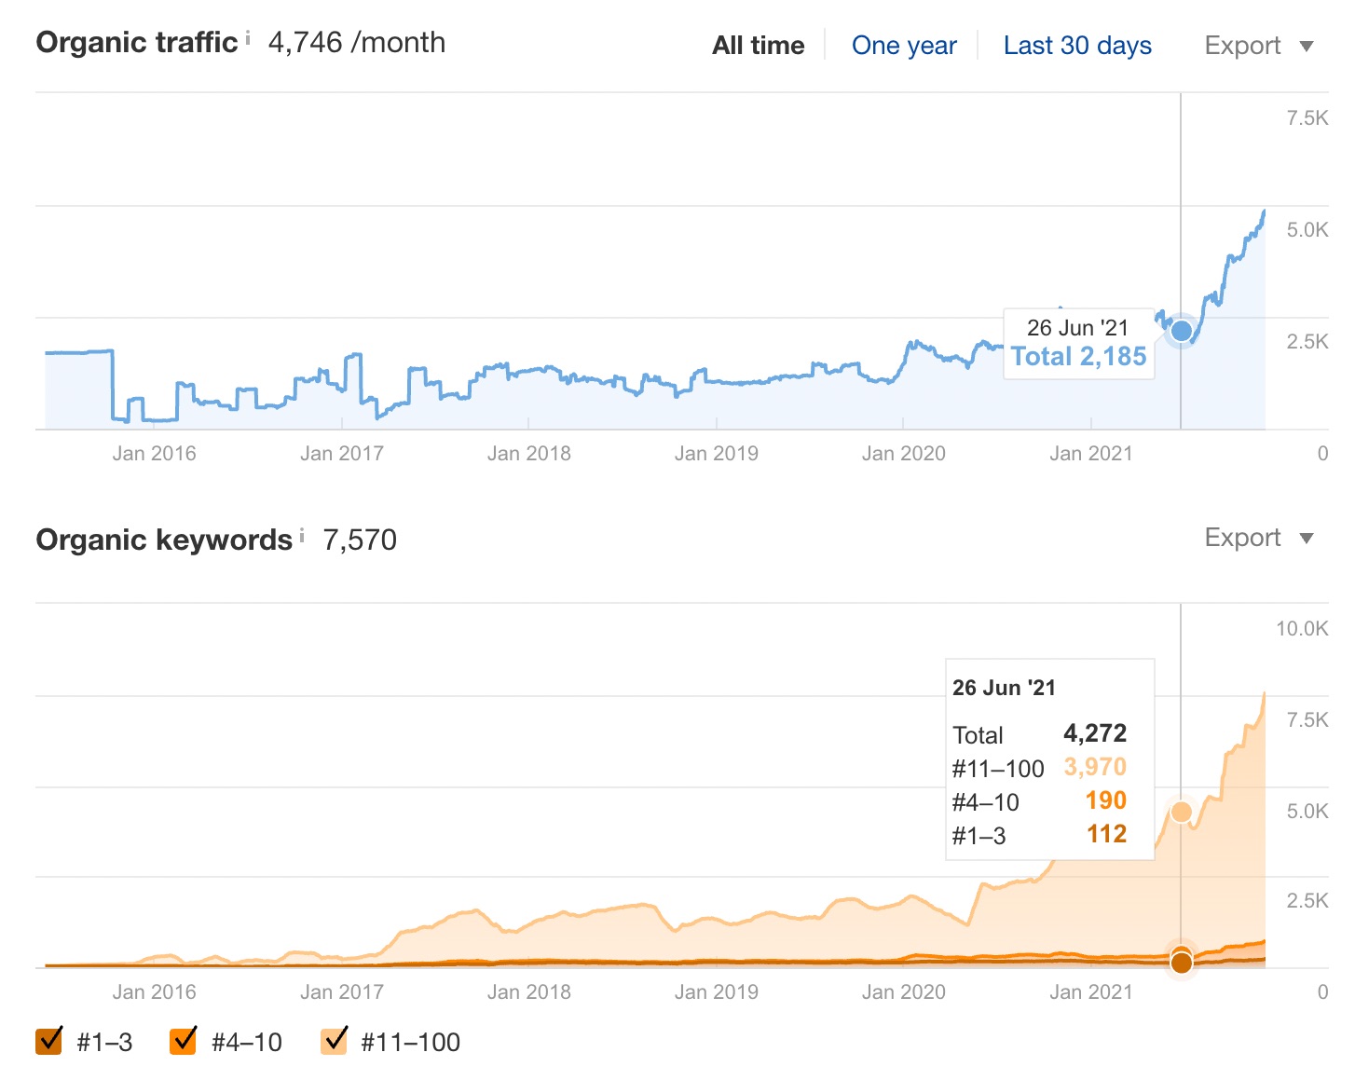Click the "26 Jun '21" heading in keywords tooltip
The height and width of the screenshot is (1066, 1355).
1004,688
